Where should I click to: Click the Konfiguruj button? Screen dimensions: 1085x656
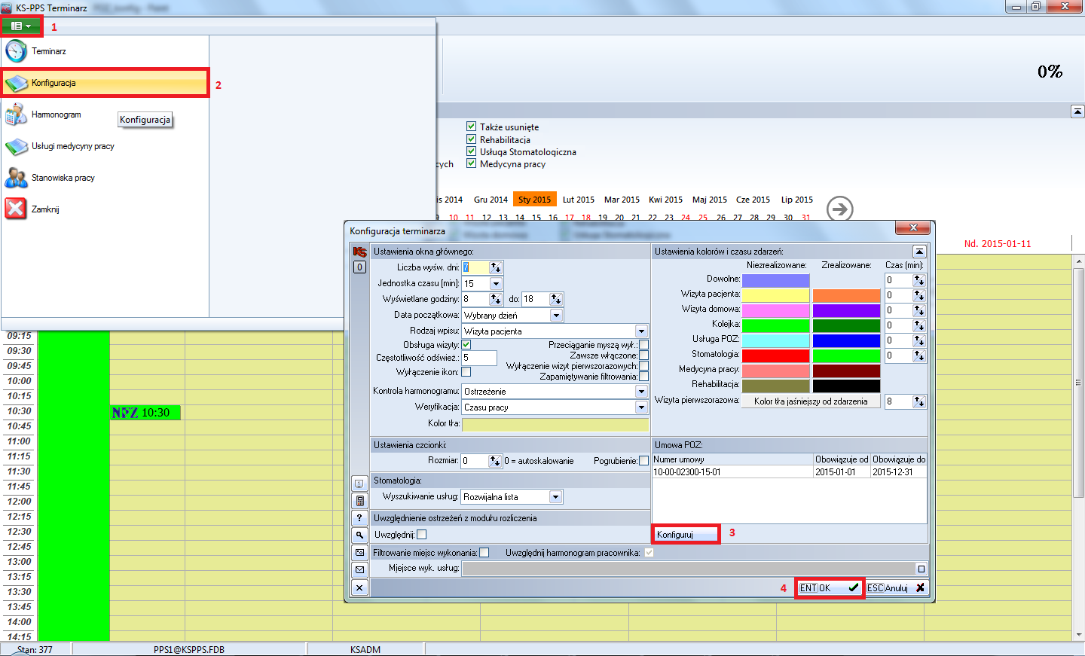(686, 535)
